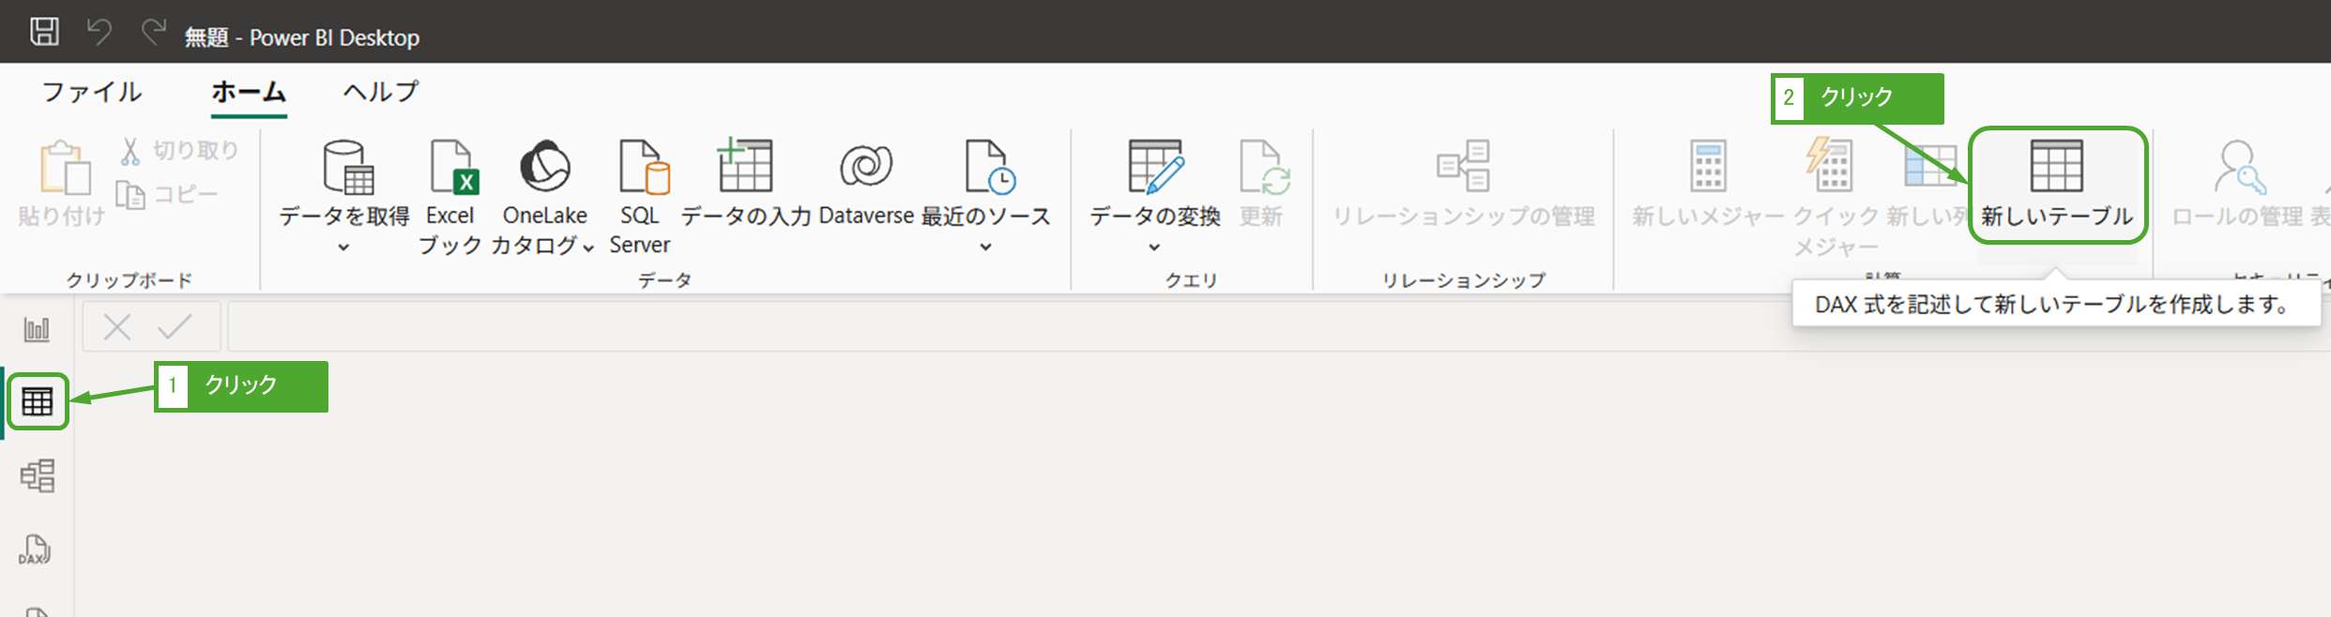
Task: Open the ファイル menu tab
Action: (x=92, y=92)
